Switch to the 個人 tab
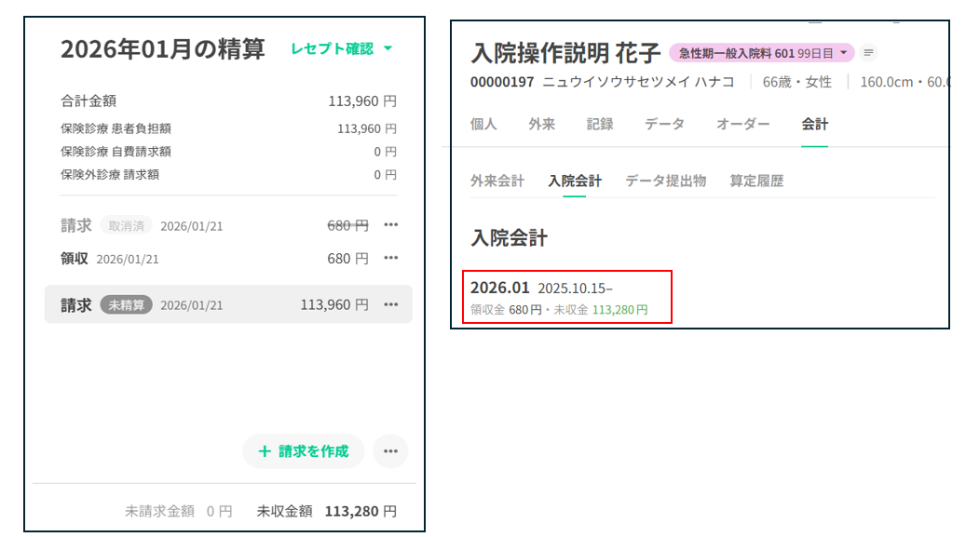966x537 pixels. click(x=483, y=124)
